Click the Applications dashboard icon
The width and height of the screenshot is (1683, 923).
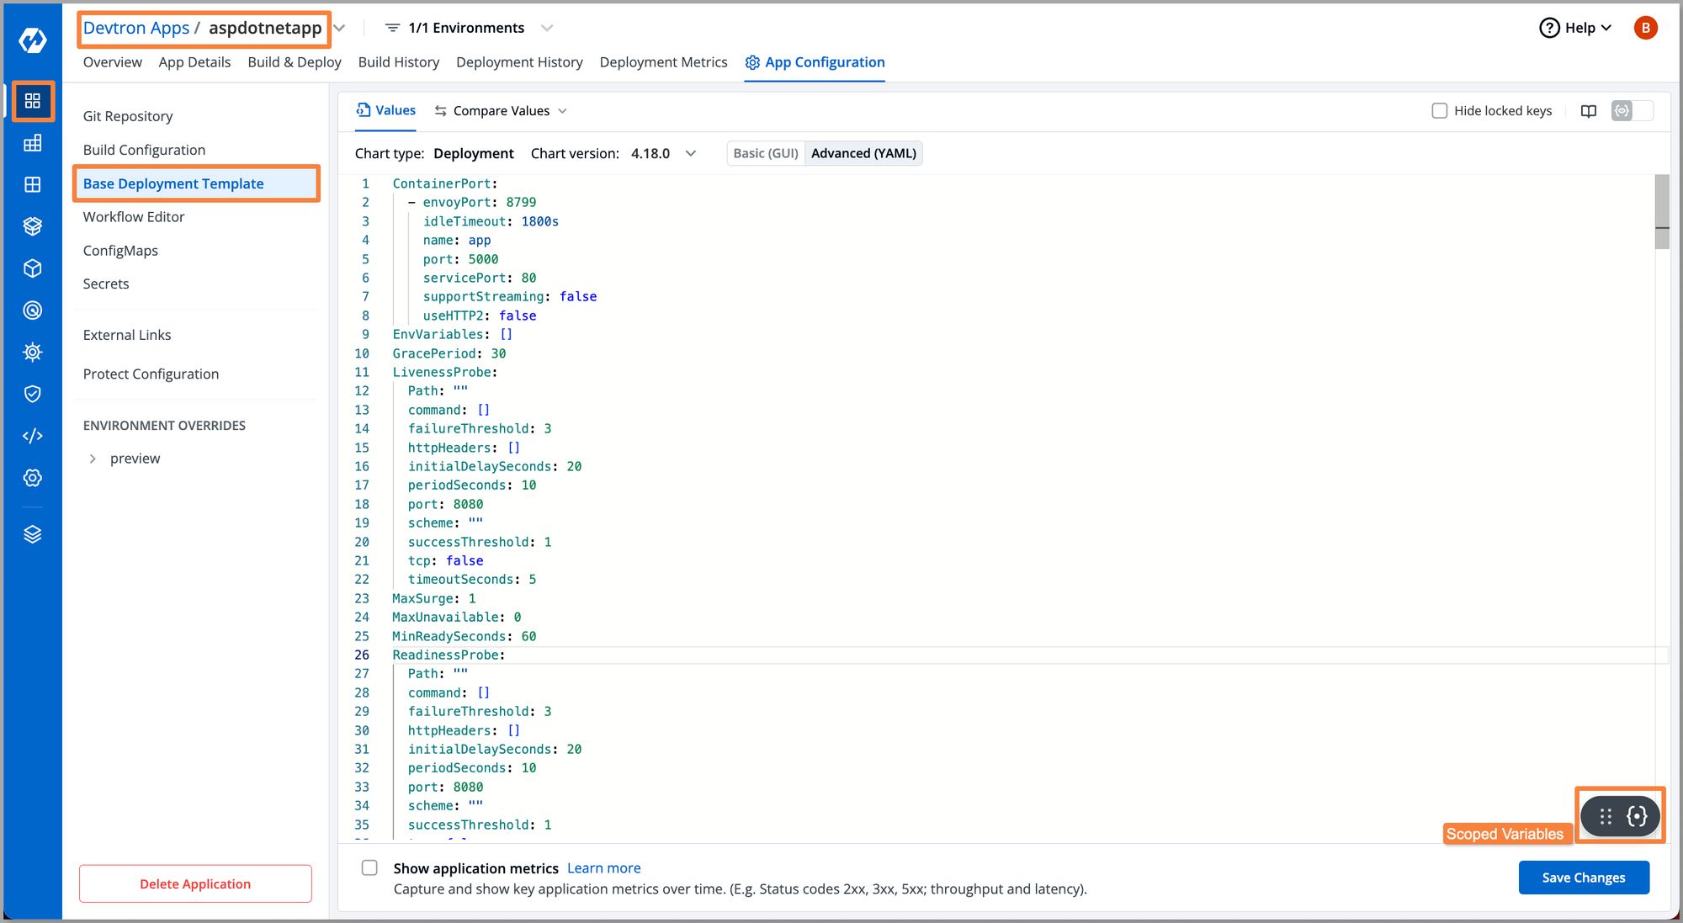pyautogui.click(x=30, y=99)
